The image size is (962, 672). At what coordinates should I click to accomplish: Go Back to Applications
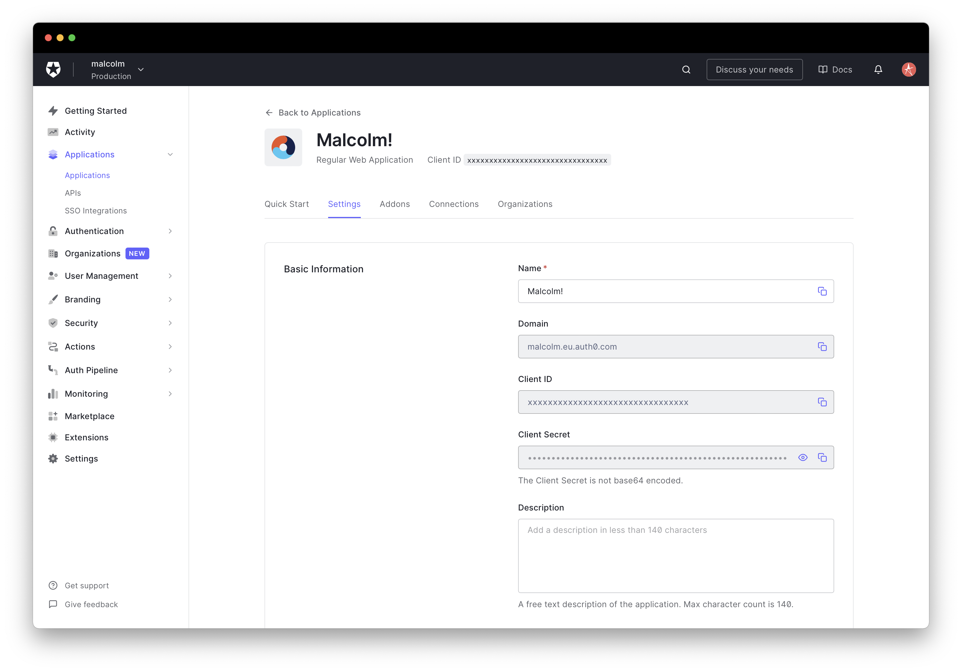click(x=313, y=113)
